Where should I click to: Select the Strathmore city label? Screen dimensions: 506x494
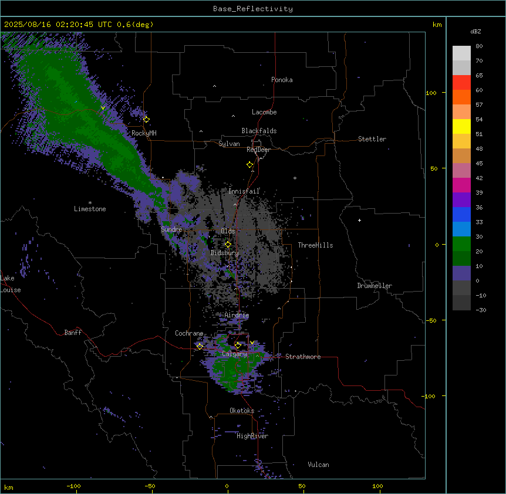[303, 357]
